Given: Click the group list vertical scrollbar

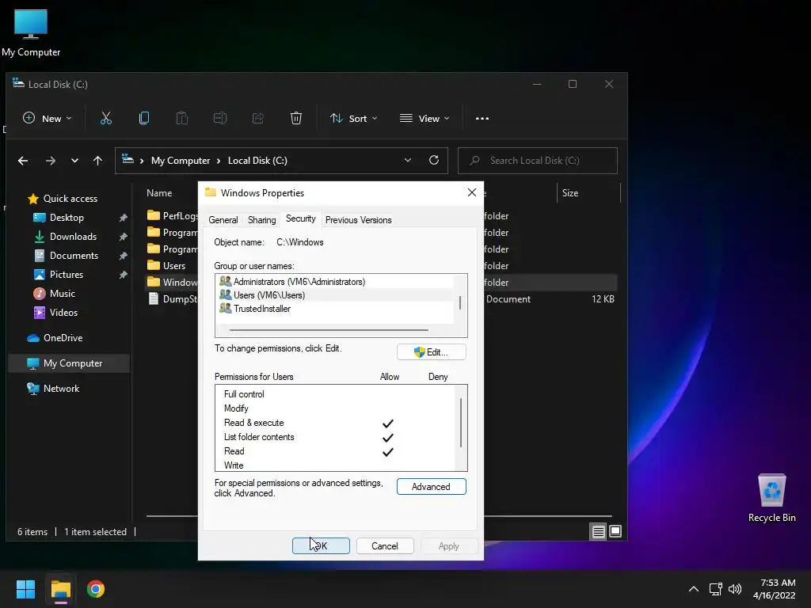Looking at the screenshot, I should coord(460,302).
